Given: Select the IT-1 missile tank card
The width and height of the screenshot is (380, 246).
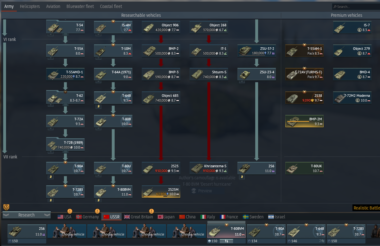Looking at the screenshot, I should [209, 51].
